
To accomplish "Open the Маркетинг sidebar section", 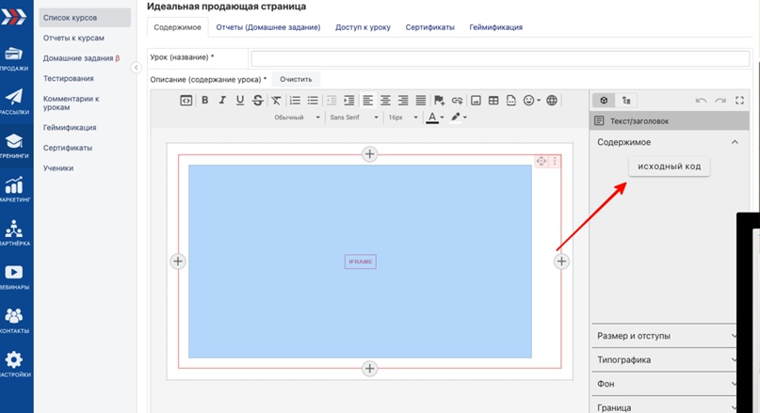I will pos(14,189).
